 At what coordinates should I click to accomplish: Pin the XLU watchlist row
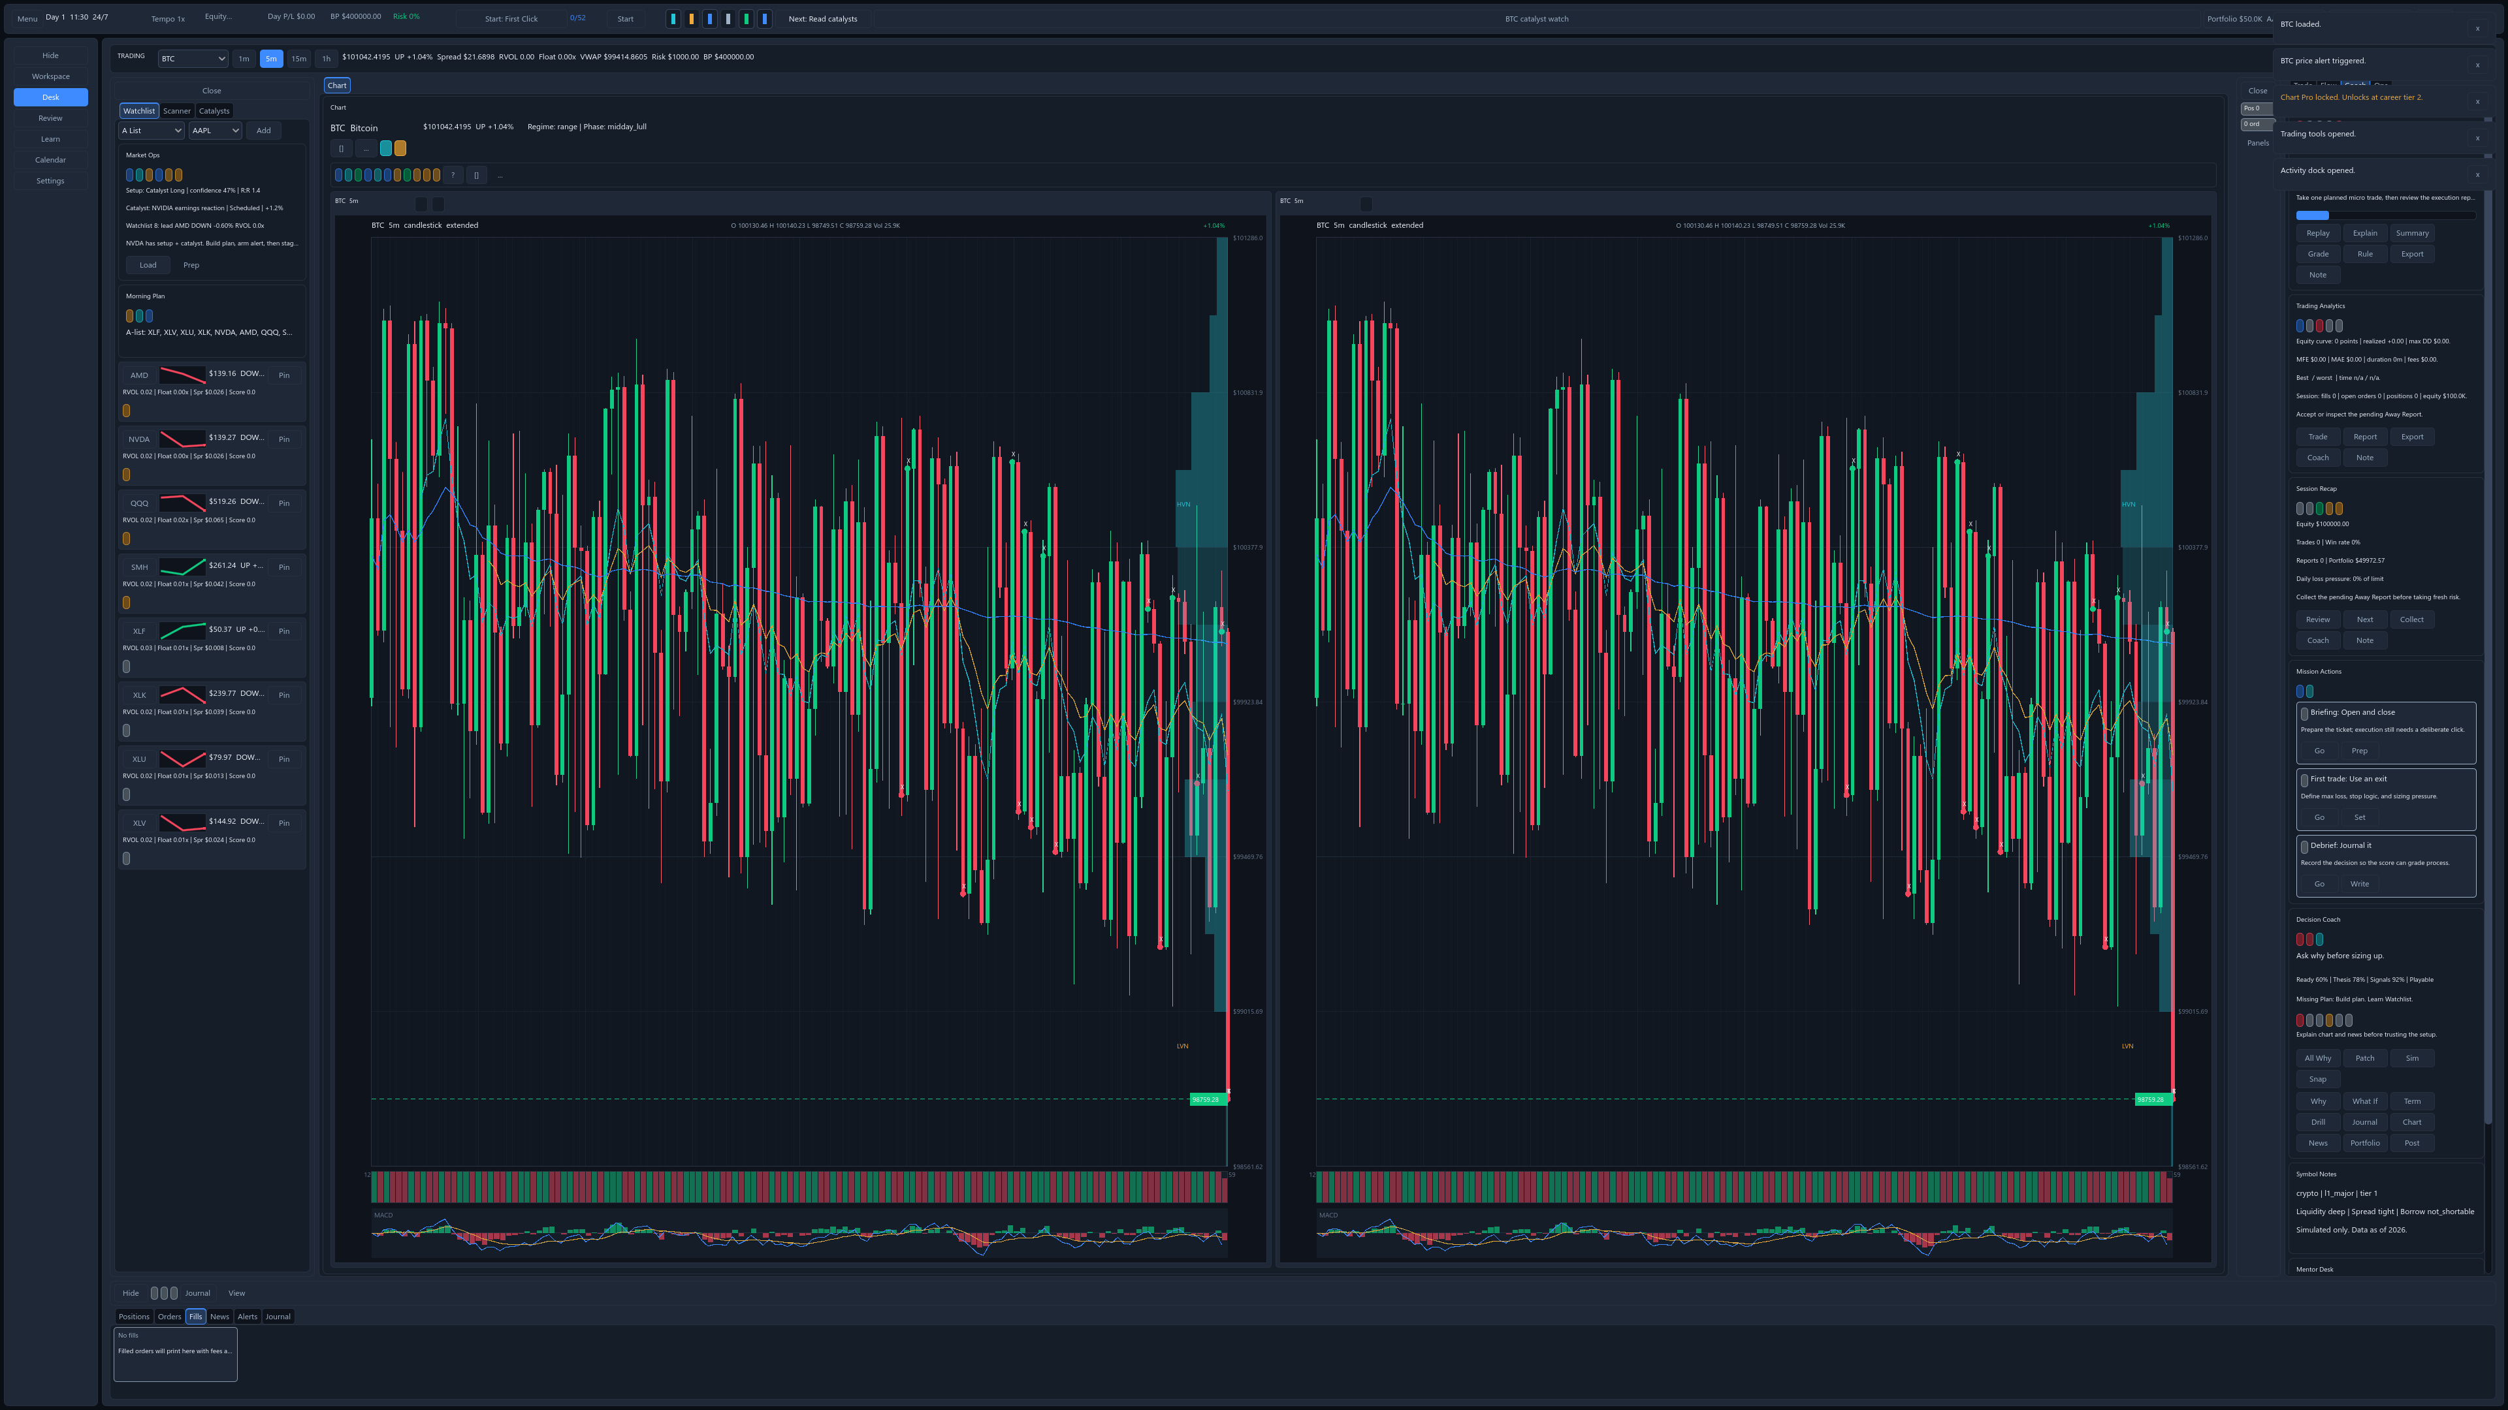pyautogui.click(x=284, y=759)
